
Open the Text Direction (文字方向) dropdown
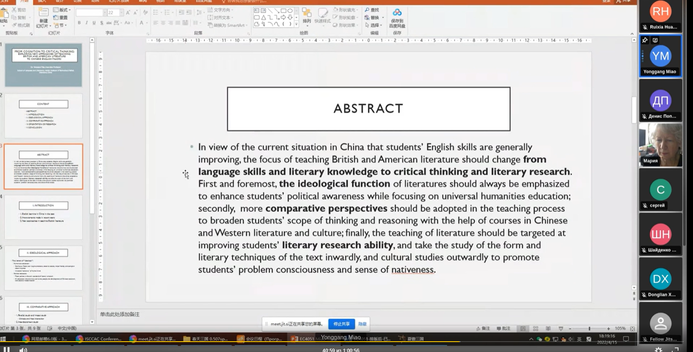(220, 10)
